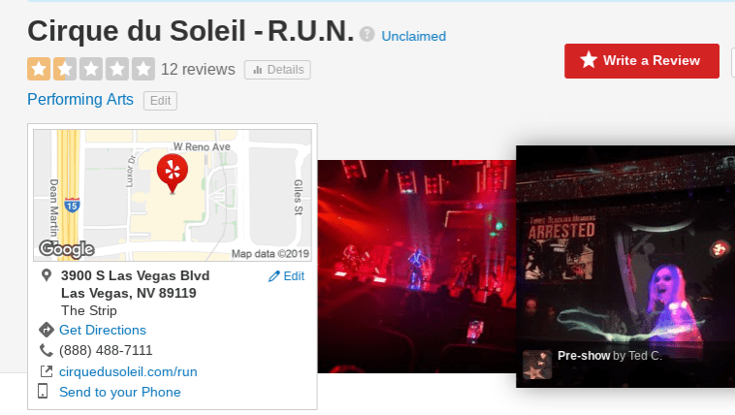Click the question mark icon beside Unclaimed
The image size is (735, 415).
(x=367, y=34)
